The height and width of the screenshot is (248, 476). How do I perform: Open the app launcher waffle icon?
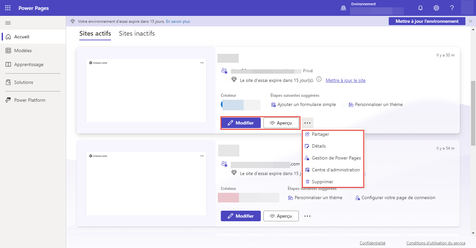8,8
